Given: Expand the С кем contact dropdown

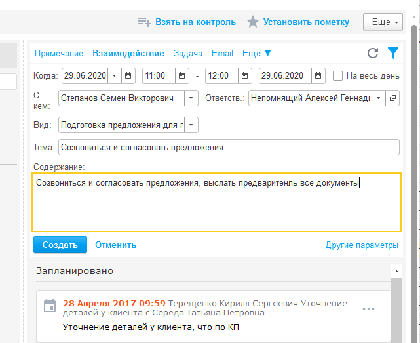Looking at the screenshot, I should pyautogui.click(x=191, y=98).
